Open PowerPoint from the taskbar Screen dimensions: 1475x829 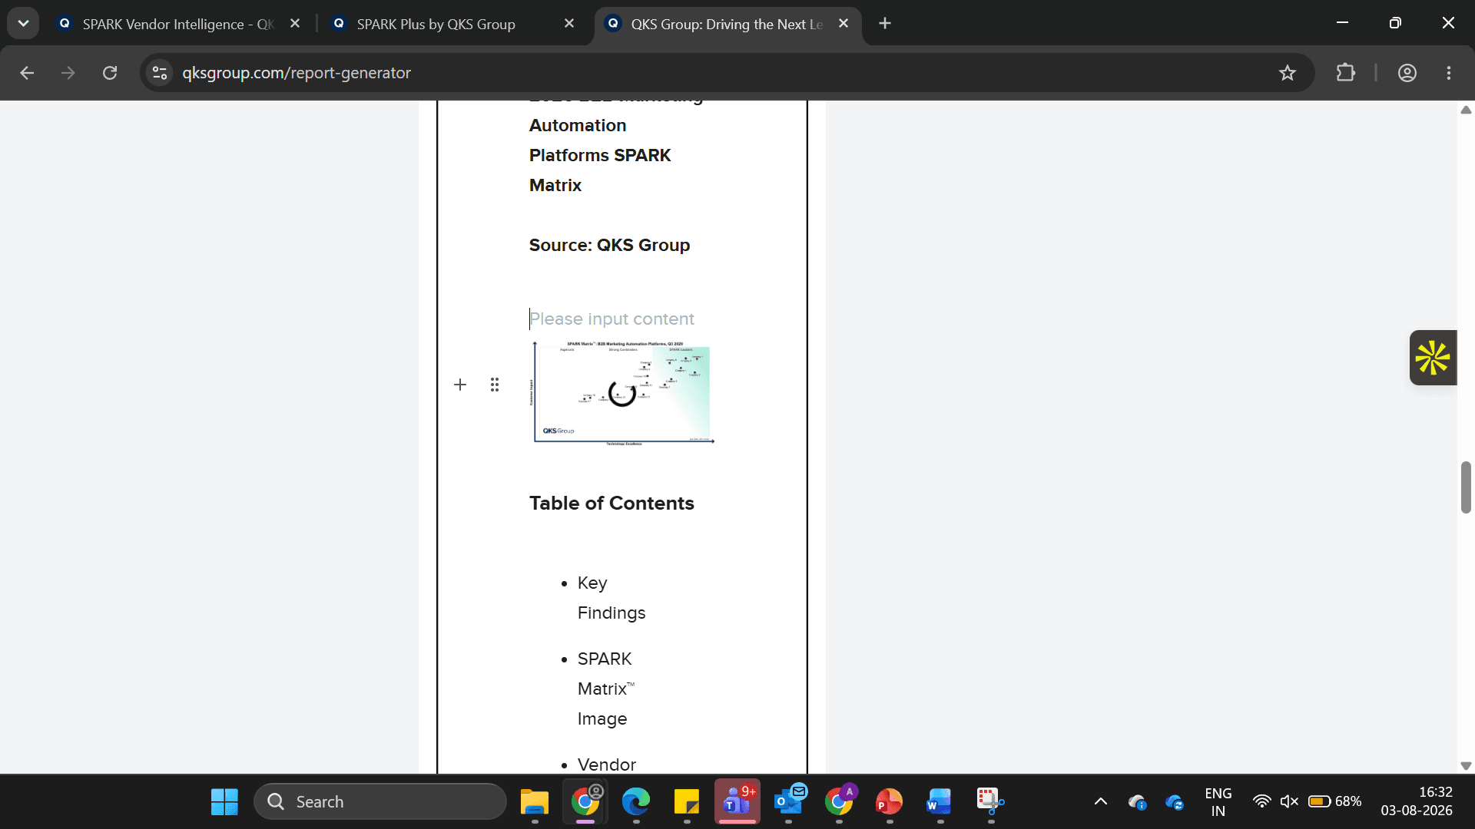[x=890, y=802]
